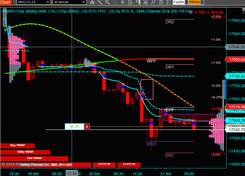
Task: Click the DPP pivot label
Action: 170,110
